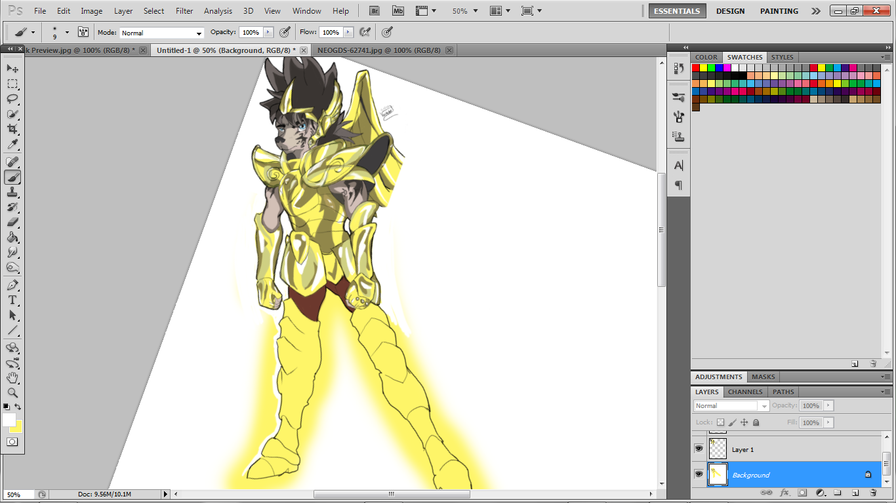
Task: Open the brush Mode dropdown
Action: point(161,33)
